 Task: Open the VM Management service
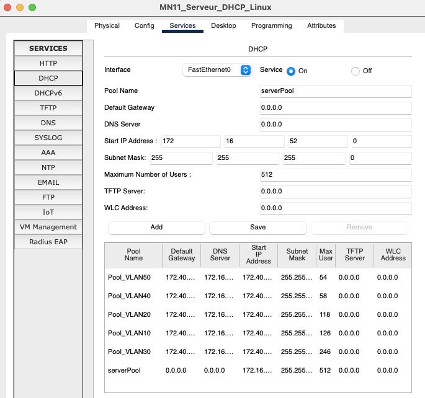48,227
